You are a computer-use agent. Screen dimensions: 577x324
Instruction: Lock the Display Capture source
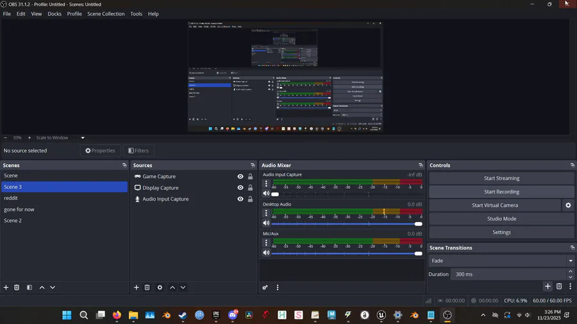click(250, 188)
